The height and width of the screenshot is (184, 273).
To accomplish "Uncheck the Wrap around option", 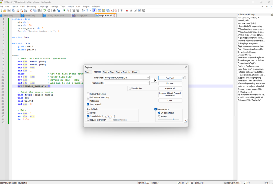I will coord(88,104).
